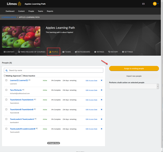Screen dimensions: 163x152
Task: Focus the Search by name field
Action: coord(54,70)
